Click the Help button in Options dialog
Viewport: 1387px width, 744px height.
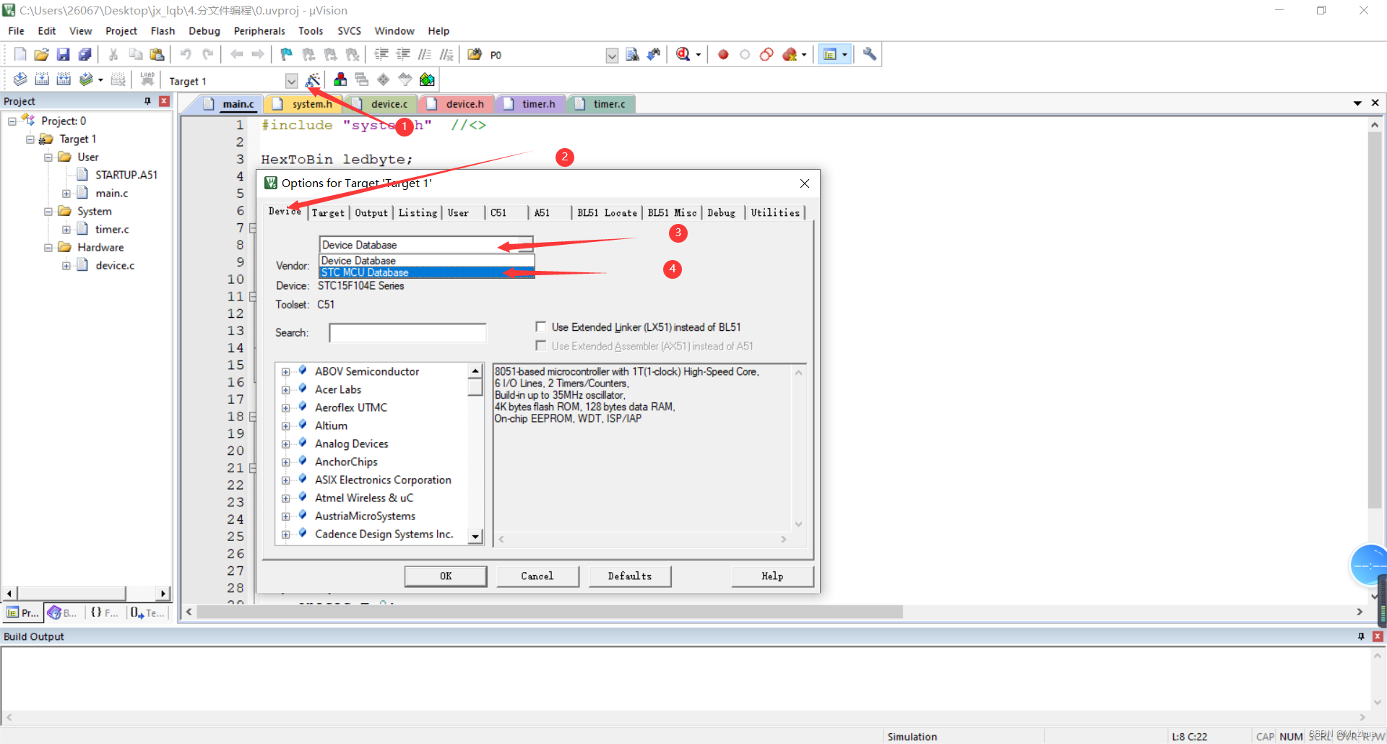tap(772, 576)
